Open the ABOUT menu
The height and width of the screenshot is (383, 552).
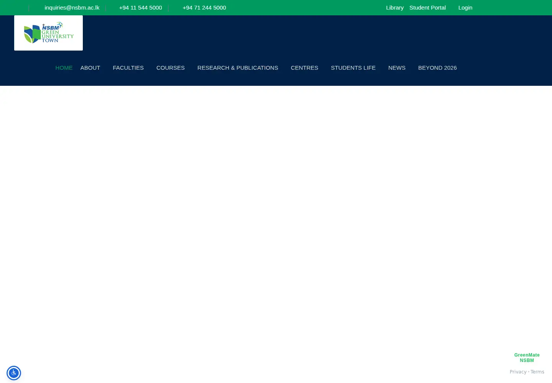(x=90, y=68)
